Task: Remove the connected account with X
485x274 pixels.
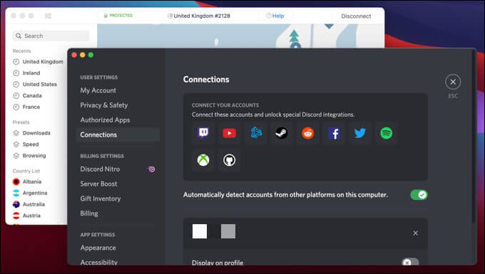Action: click(x=415, y=233)
